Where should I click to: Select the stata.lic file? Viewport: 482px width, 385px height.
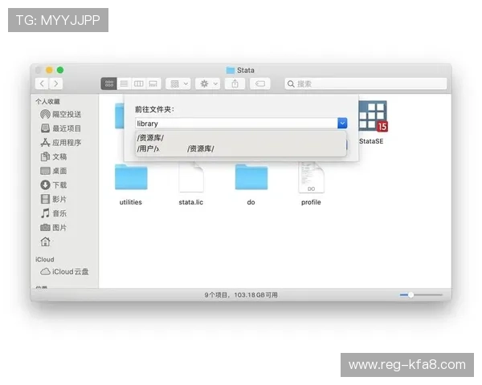[190, 177]
